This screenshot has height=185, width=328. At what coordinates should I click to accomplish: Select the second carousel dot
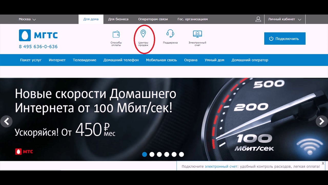point(152,154)
